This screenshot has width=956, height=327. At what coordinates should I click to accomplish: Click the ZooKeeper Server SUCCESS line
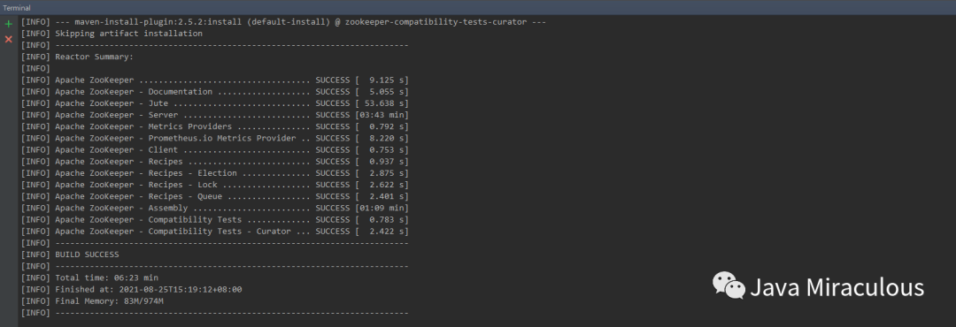pyautogui.click(x=214, y=115)
